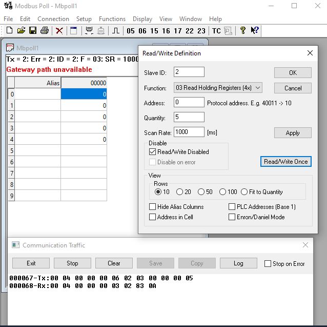Enable the Address in Cell checkbox

click(x=152, y=217)
